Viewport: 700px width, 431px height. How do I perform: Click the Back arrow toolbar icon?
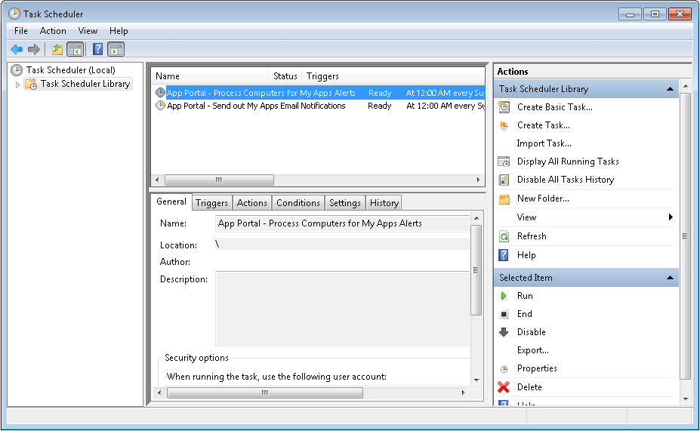(16, 50)
